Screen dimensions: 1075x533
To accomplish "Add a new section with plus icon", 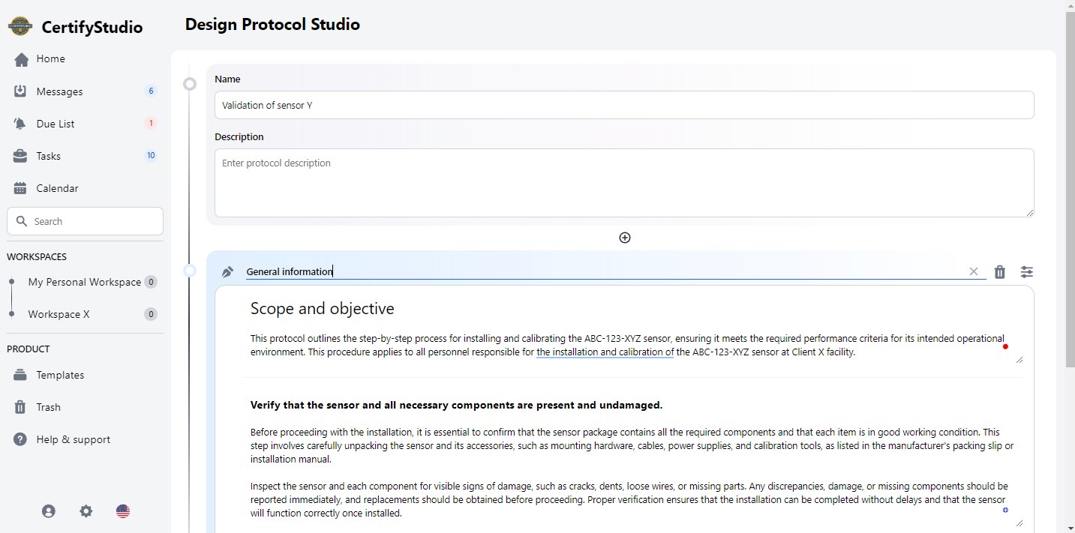I will pos(624,238).
